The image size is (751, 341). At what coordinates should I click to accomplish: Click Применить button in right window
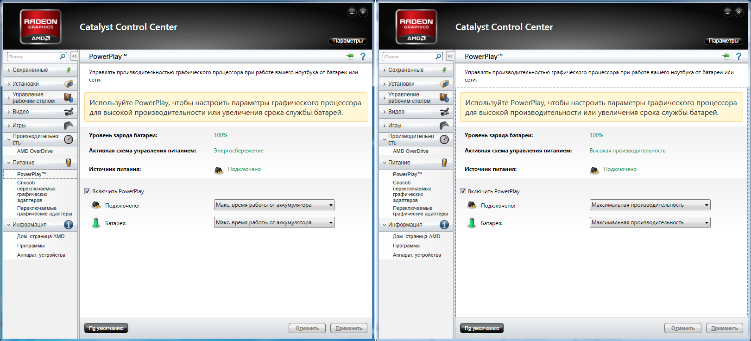click(725, 328)
